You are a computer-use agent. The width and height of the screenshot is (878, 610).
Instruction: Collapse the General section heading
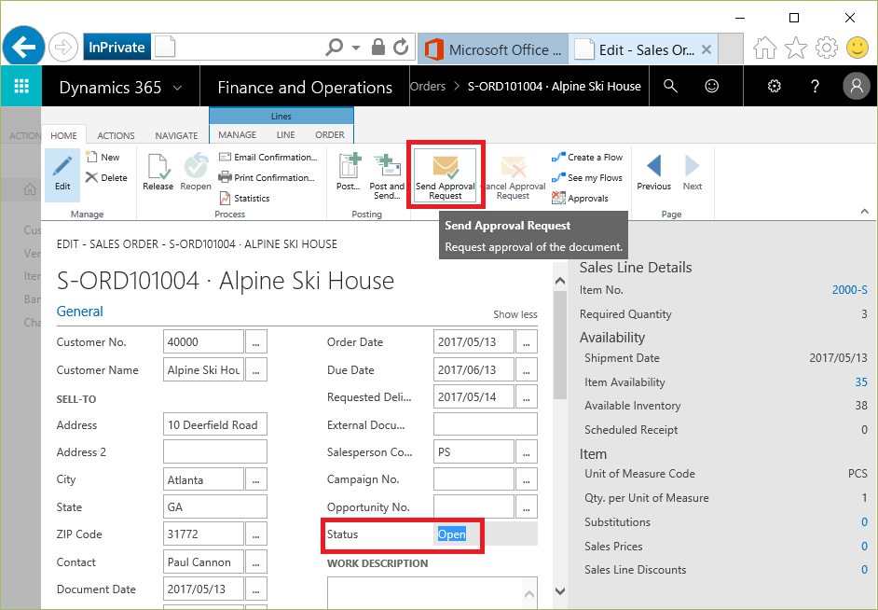pos(80,312)
